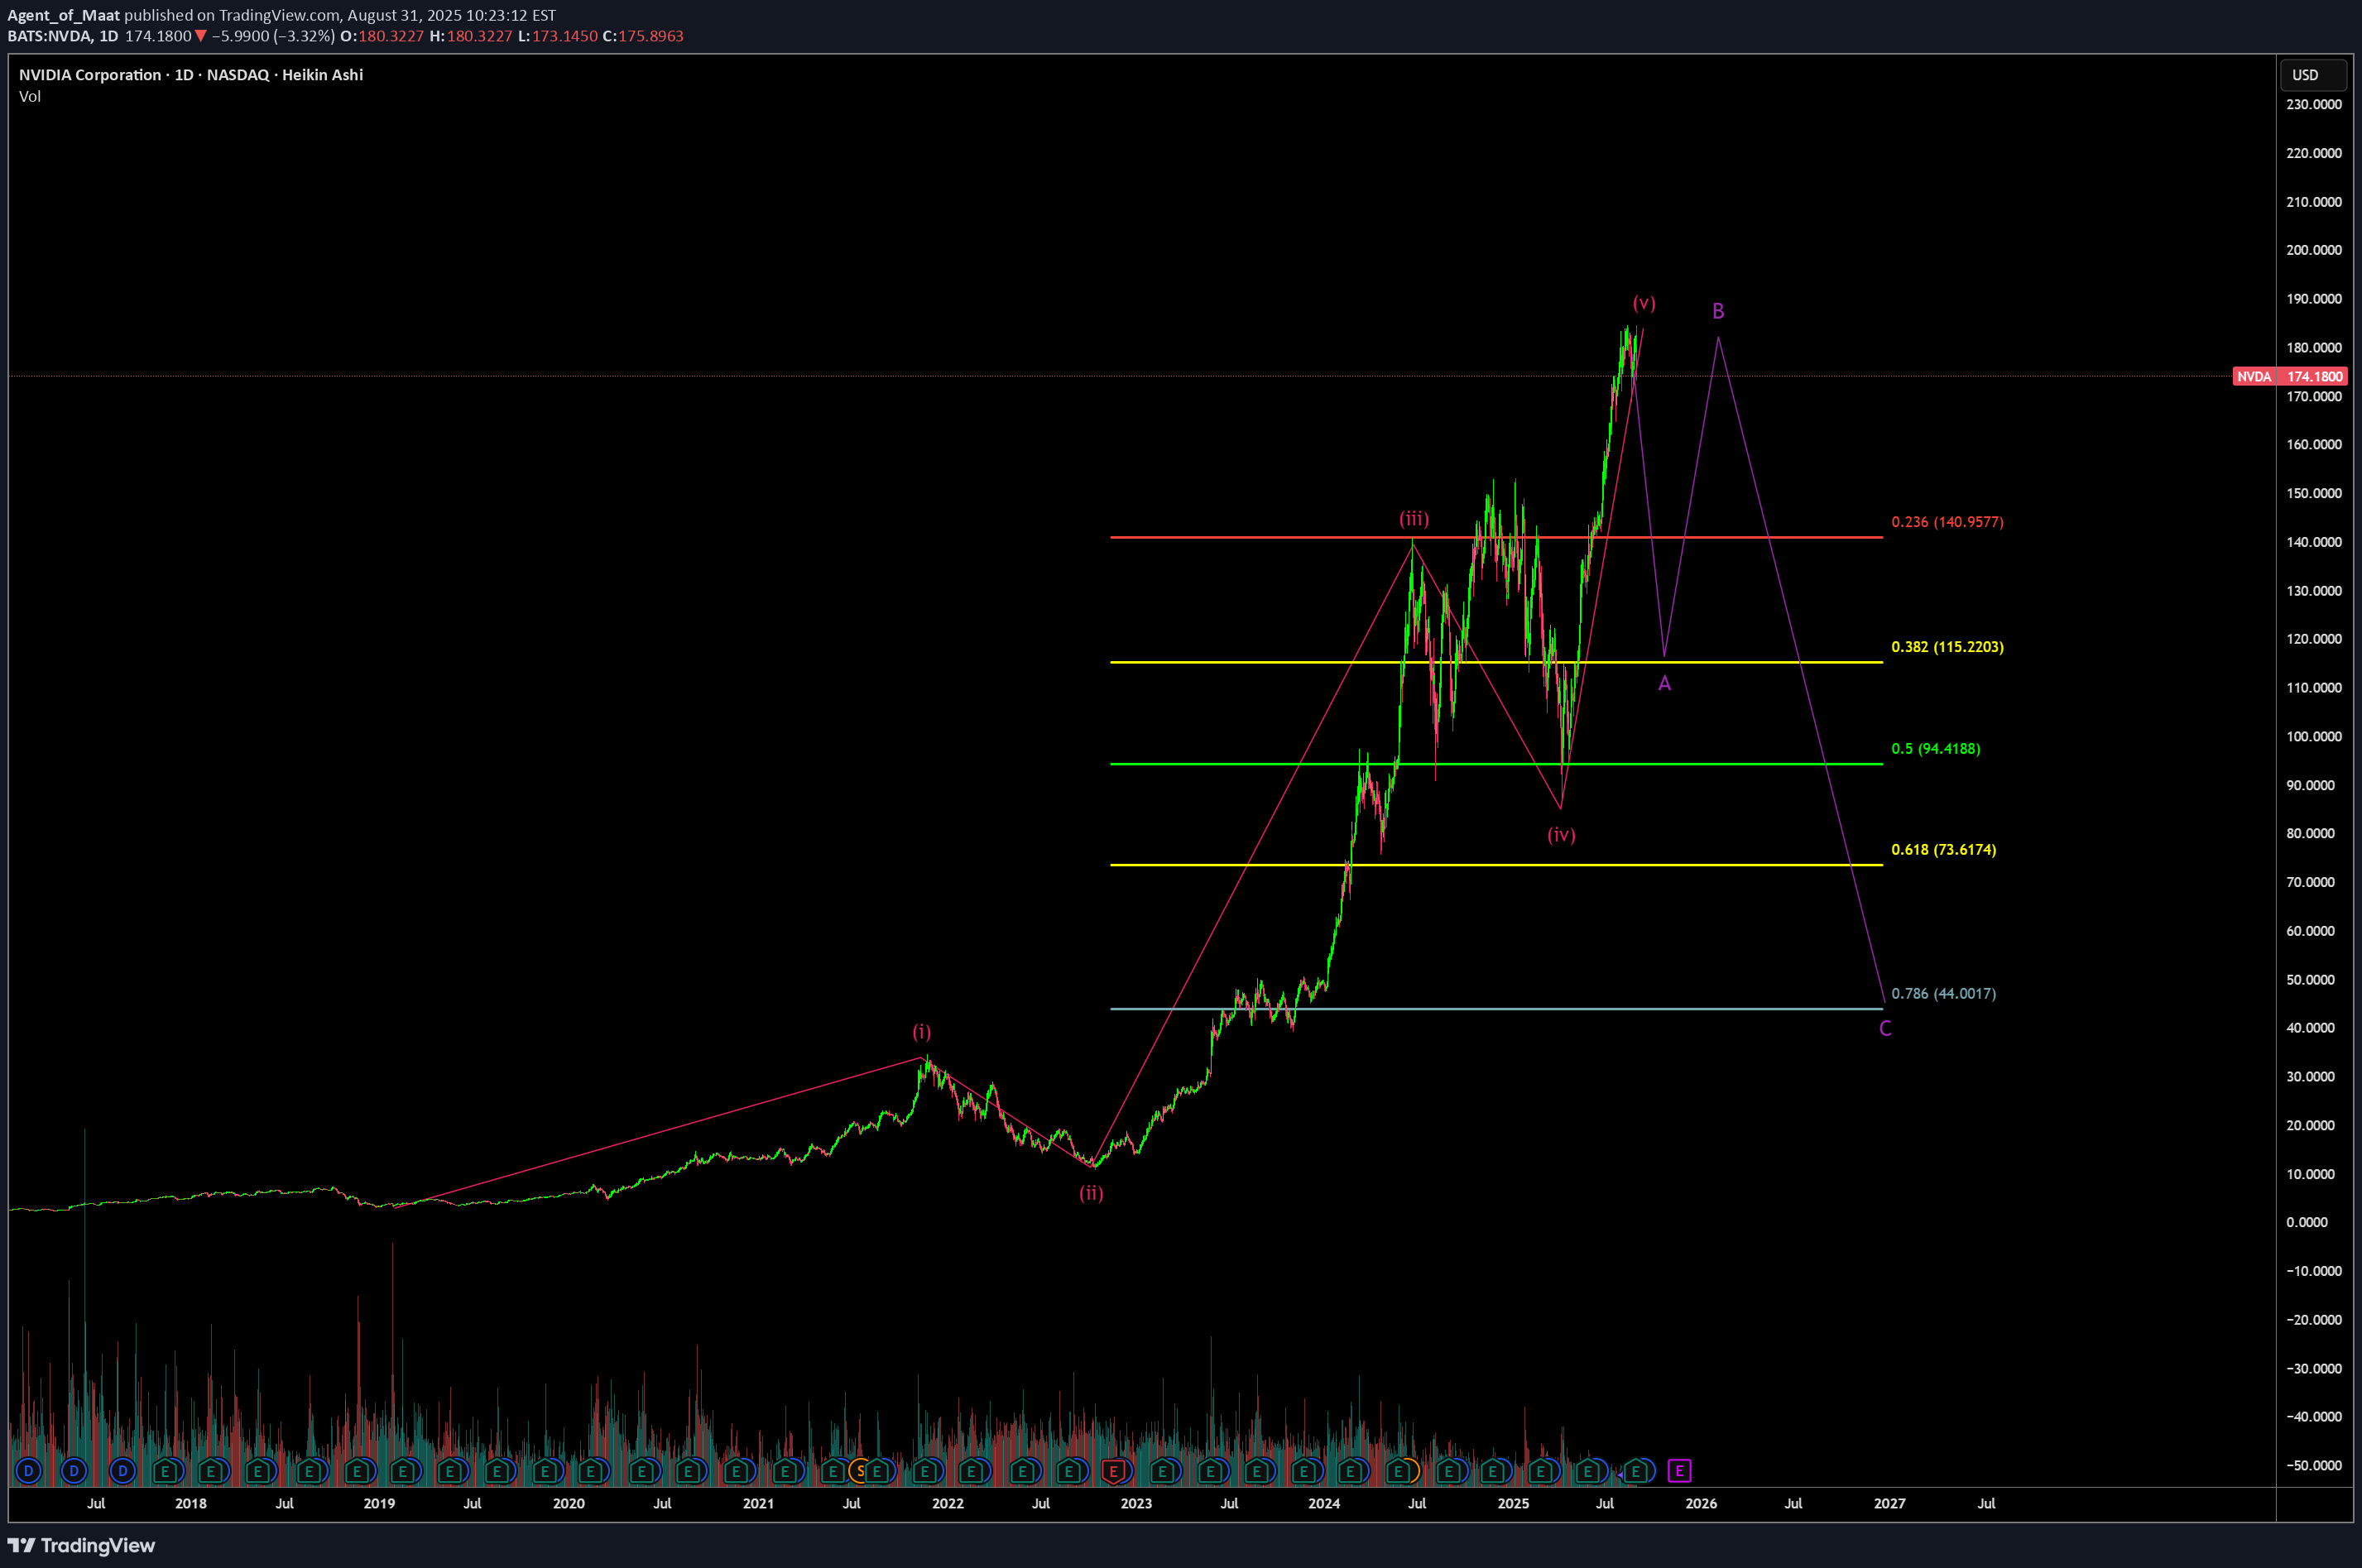Click the header open value O:180.3227
This screenshot has width=2362, height=1568.
pos(382,36)
